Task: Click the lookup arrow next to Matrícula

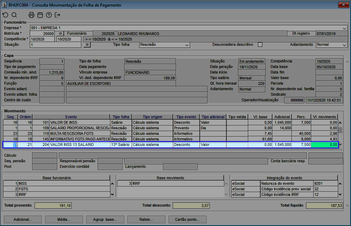Action: (60, 33)
